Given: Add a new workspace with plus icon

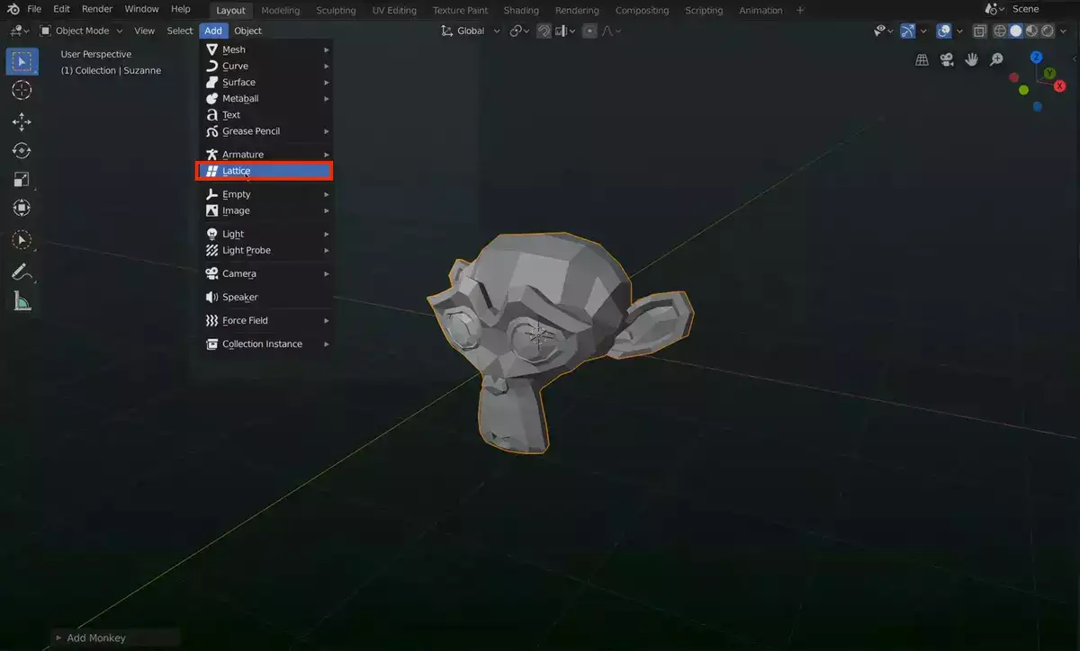Looking at the screenshot, I should (800, 10).
